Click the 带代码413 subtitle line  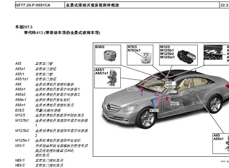[62, 32]
